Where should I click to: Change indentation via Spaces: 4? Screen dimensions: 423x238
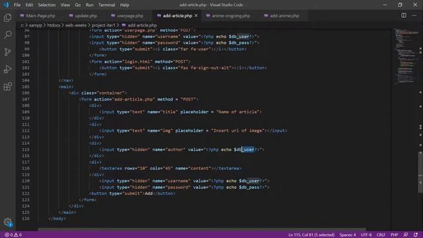(348, 235)
